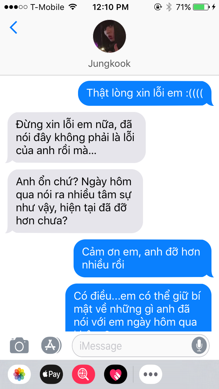
Task: Tap the Wi-Fi status icon
Action: [73, 7]
